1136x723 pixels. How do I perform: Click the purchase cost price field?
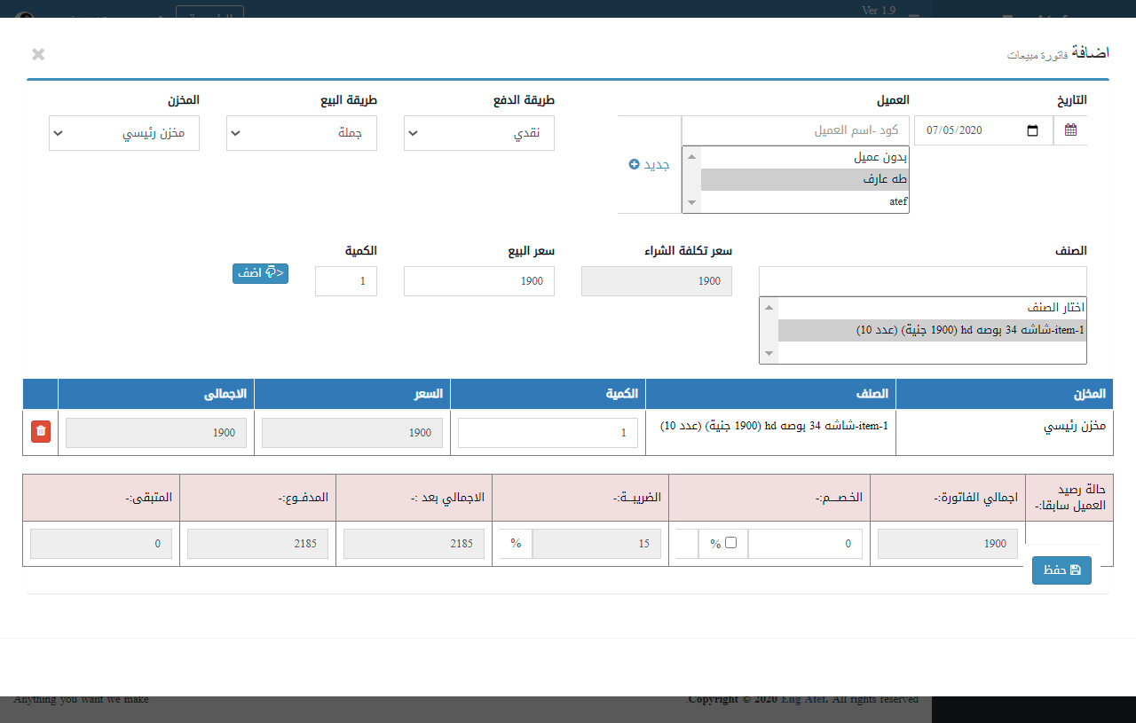pyautogui.click(x=657, y=281)
